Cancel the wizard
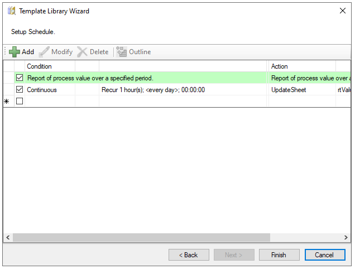The width and height of the screenshot is (355, 269). 325,255
